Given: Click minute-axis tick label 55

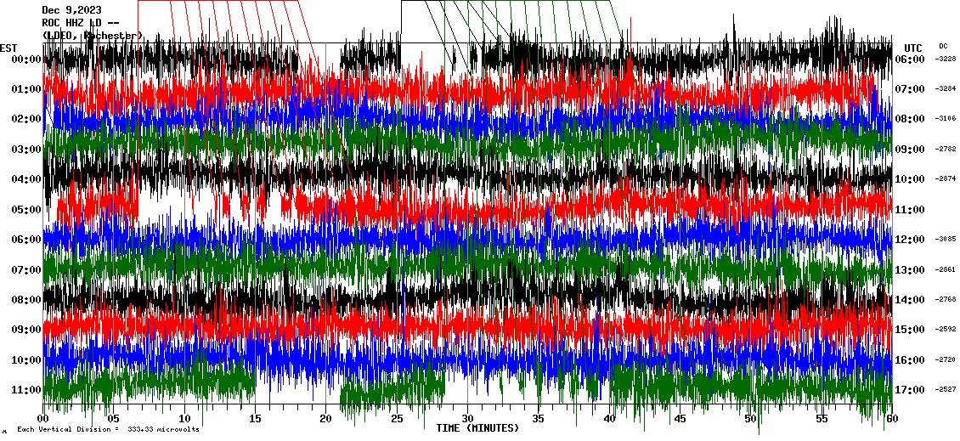Looking at the screenshot, I should 822,419.
